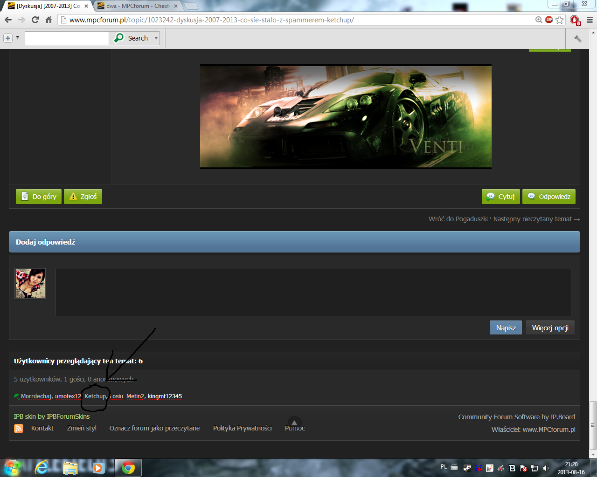This screenshot has height=477, width=597.
Task: Open the Kontakt footer link
Action: click(42, 428)
